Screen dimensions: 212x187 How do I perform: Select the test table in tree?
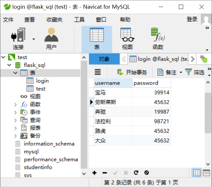coord(40,89)
